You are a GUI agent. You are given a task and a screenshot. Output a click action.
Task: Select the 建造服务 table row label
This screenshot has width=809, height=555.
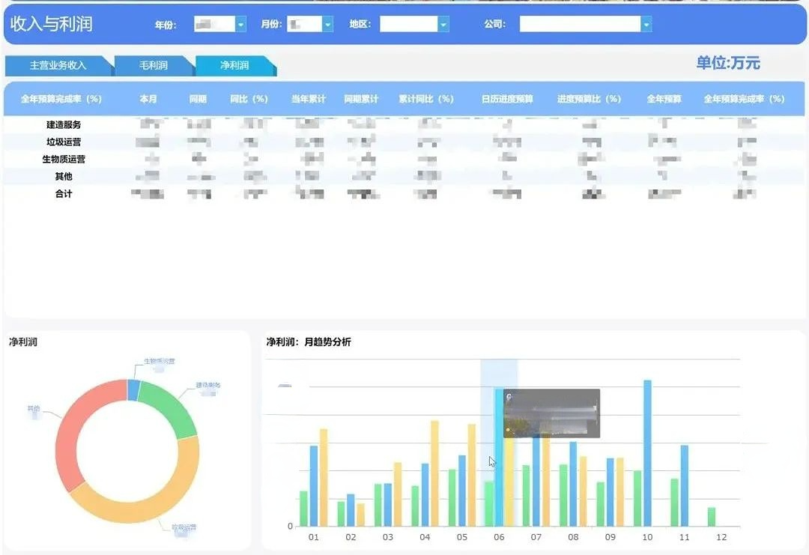pos(64,125)
